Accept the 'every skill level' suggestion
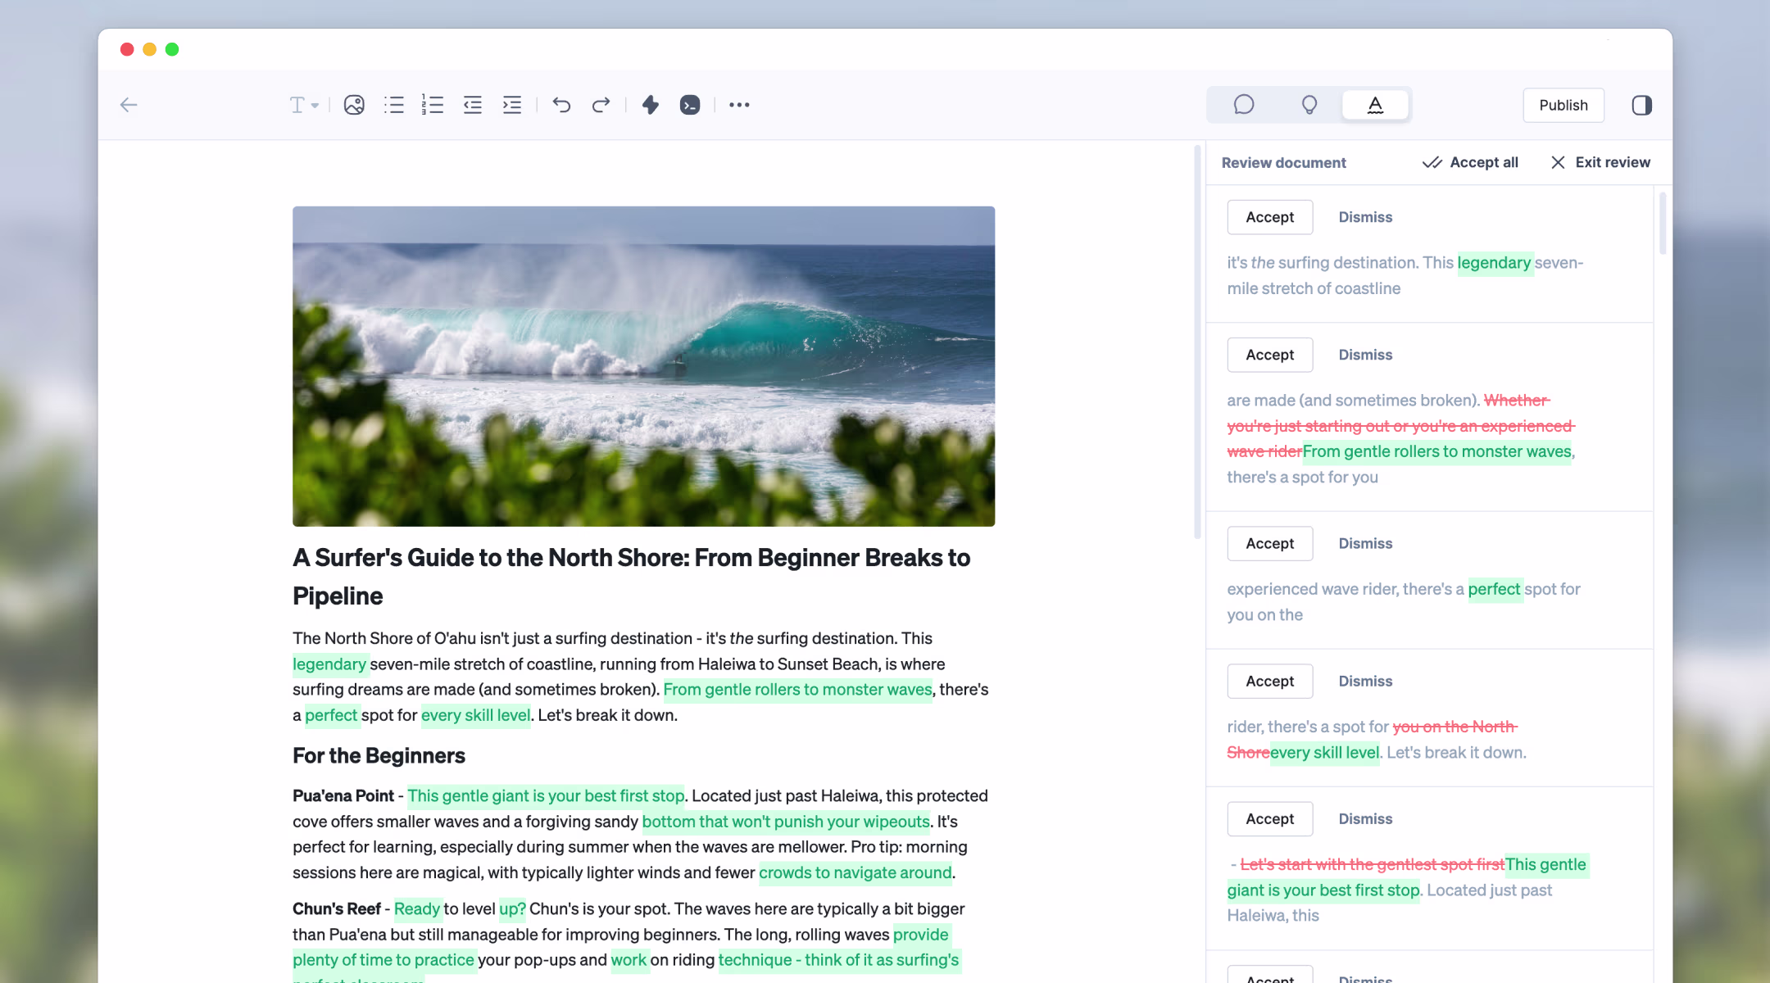Image resolution: width=1770 pixels, height=983 pixels. coord(1270,681)
